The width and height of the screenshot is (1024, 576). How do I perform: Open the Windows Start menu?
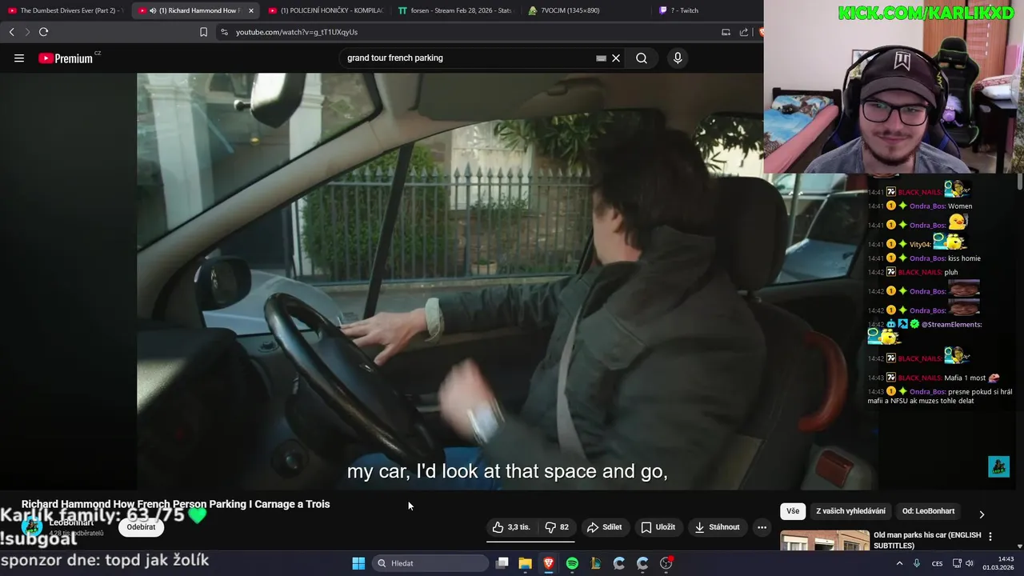tap(358, 563)
